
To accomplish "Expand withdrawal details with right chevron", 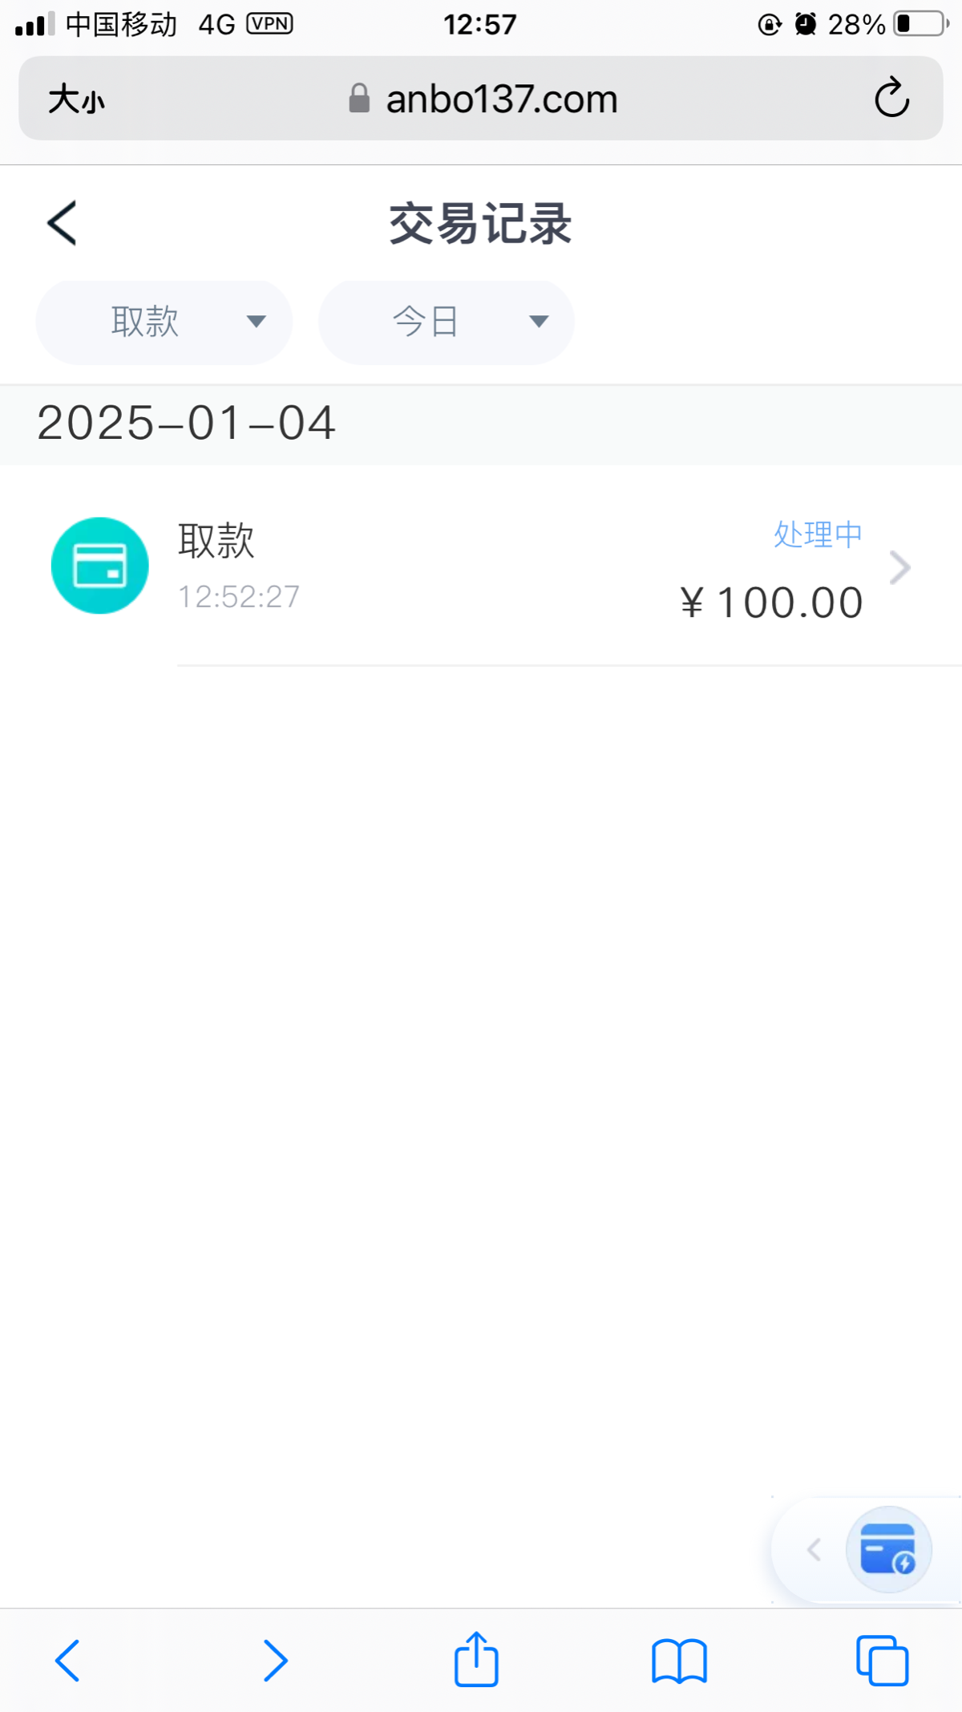I will 900,568.
